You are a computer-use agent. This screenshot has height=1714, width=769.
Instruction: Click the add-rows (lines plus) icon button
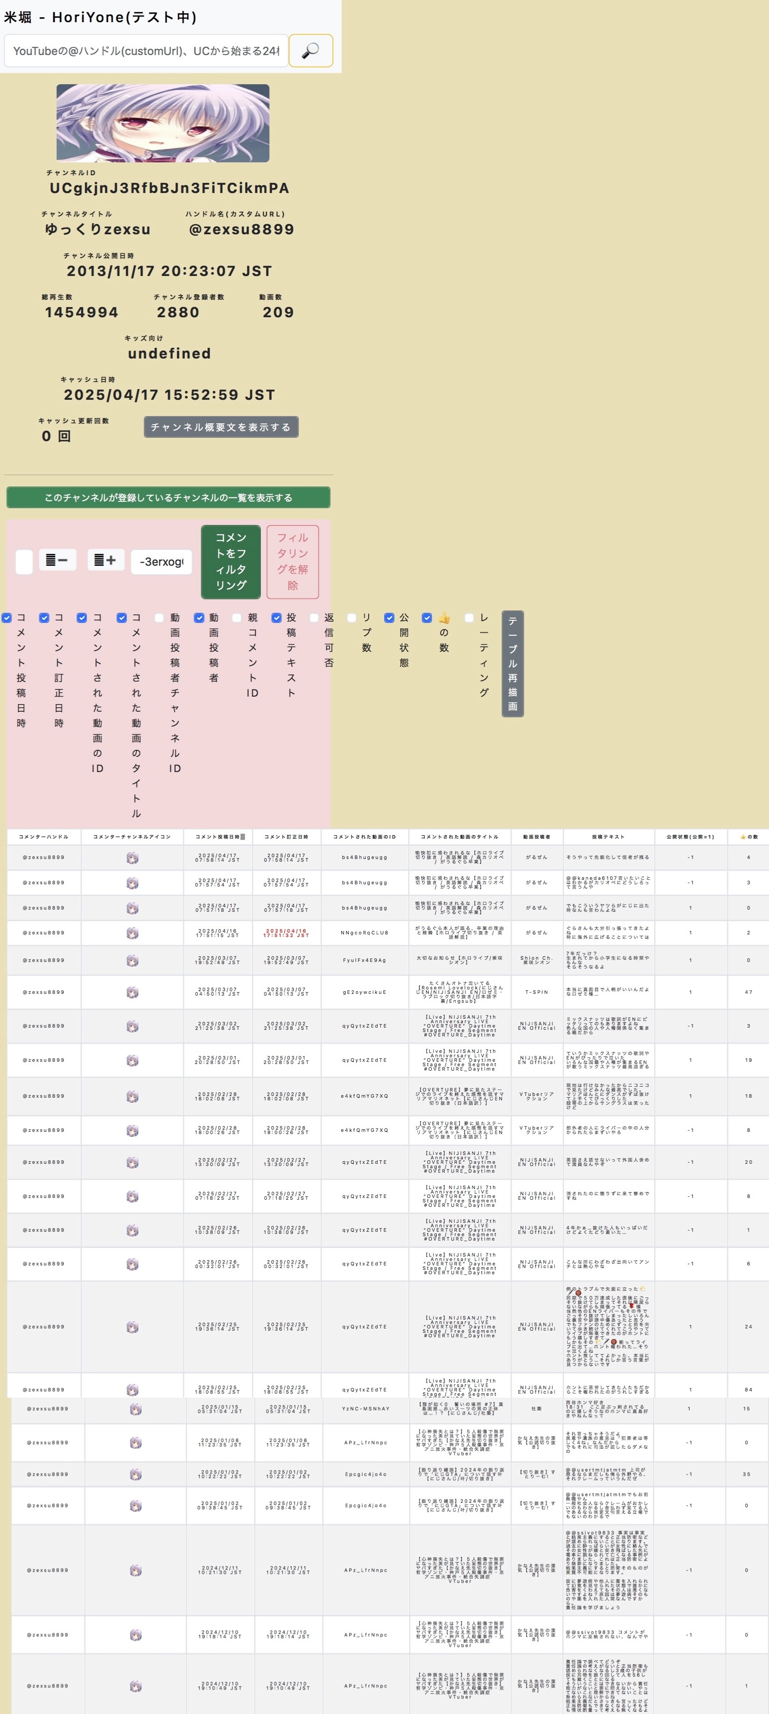click(106, 560)
